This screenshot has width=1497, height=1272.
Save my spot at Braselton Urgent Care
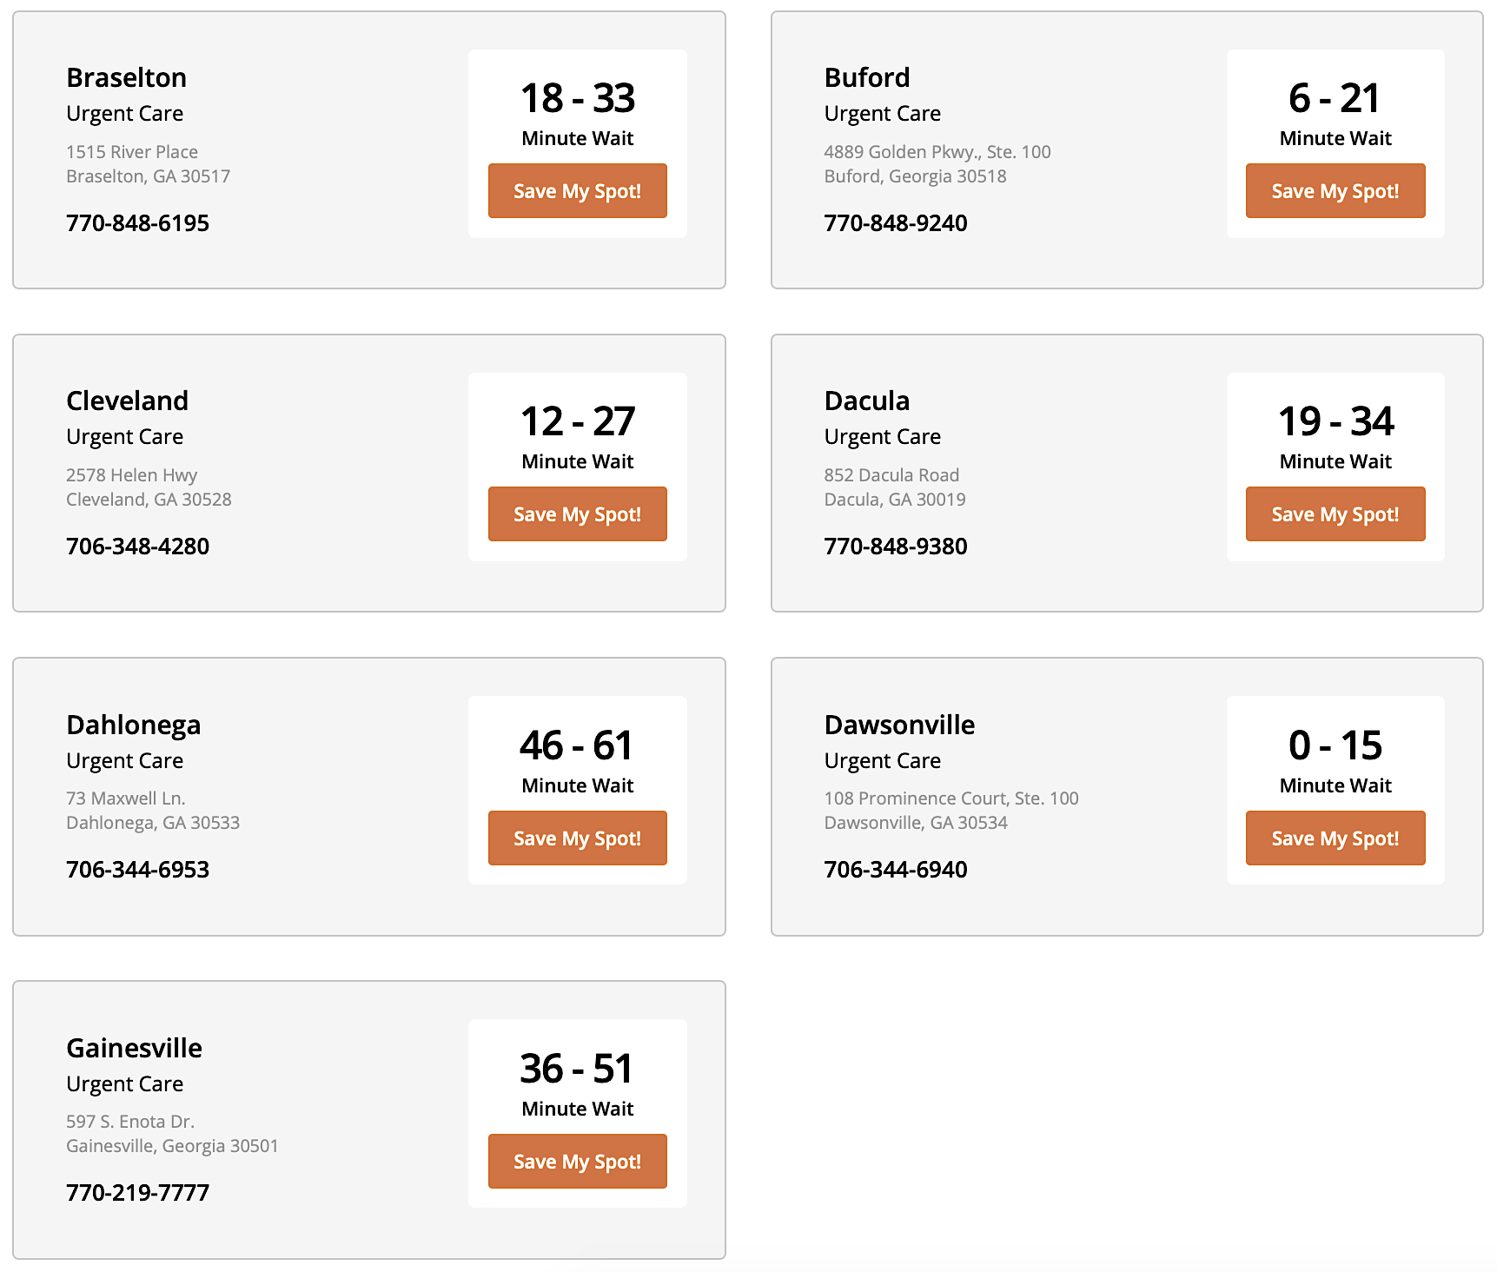tap(577, 191)
